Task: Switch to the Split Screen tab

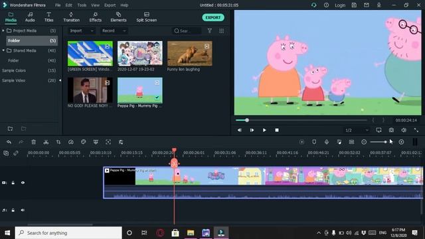Action: 146,17
